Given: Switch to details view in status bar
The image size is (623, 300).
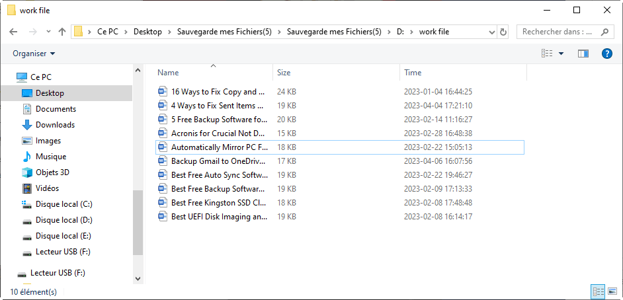Looking at the screenshot, I should click(x=598, y=291).
